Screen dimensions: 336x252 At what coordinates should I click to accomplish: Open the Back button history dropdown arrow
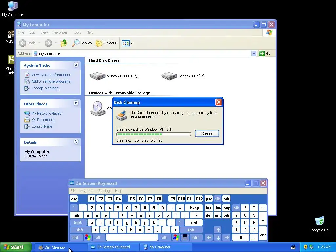click(x=39, y=43)
